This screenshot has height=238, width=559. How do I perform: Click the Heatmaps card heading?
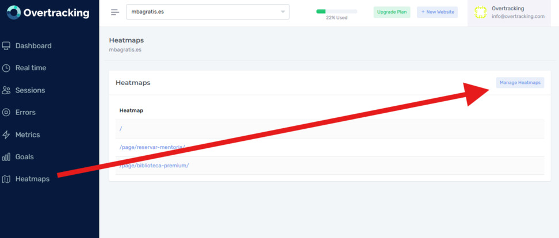point(133,83)
